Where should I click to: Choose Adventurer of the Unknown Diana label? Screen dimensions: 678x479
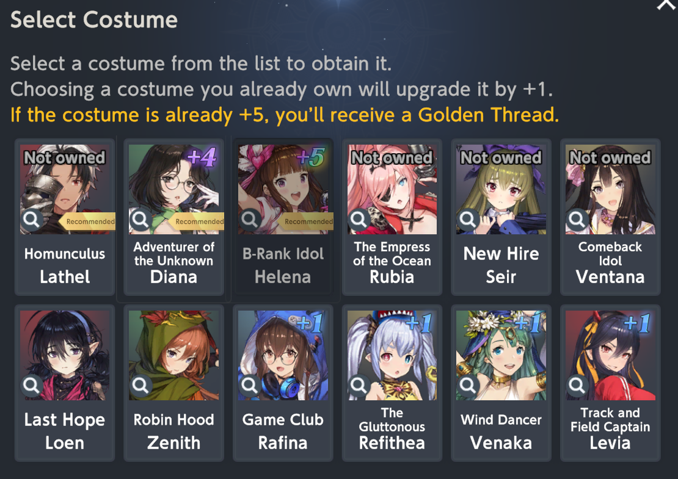174,262
